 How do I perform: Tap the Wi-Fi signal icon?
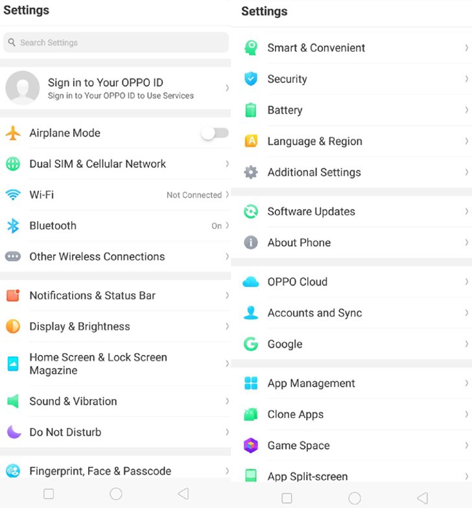coord(13,194)
